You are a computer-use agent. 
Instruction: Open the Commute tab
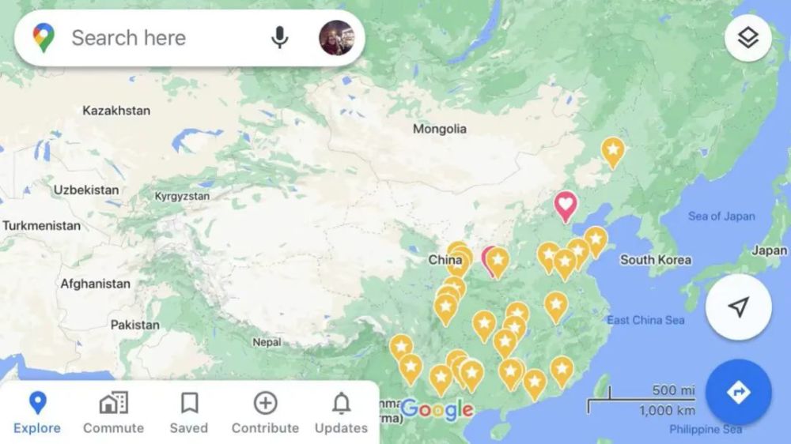113,412
